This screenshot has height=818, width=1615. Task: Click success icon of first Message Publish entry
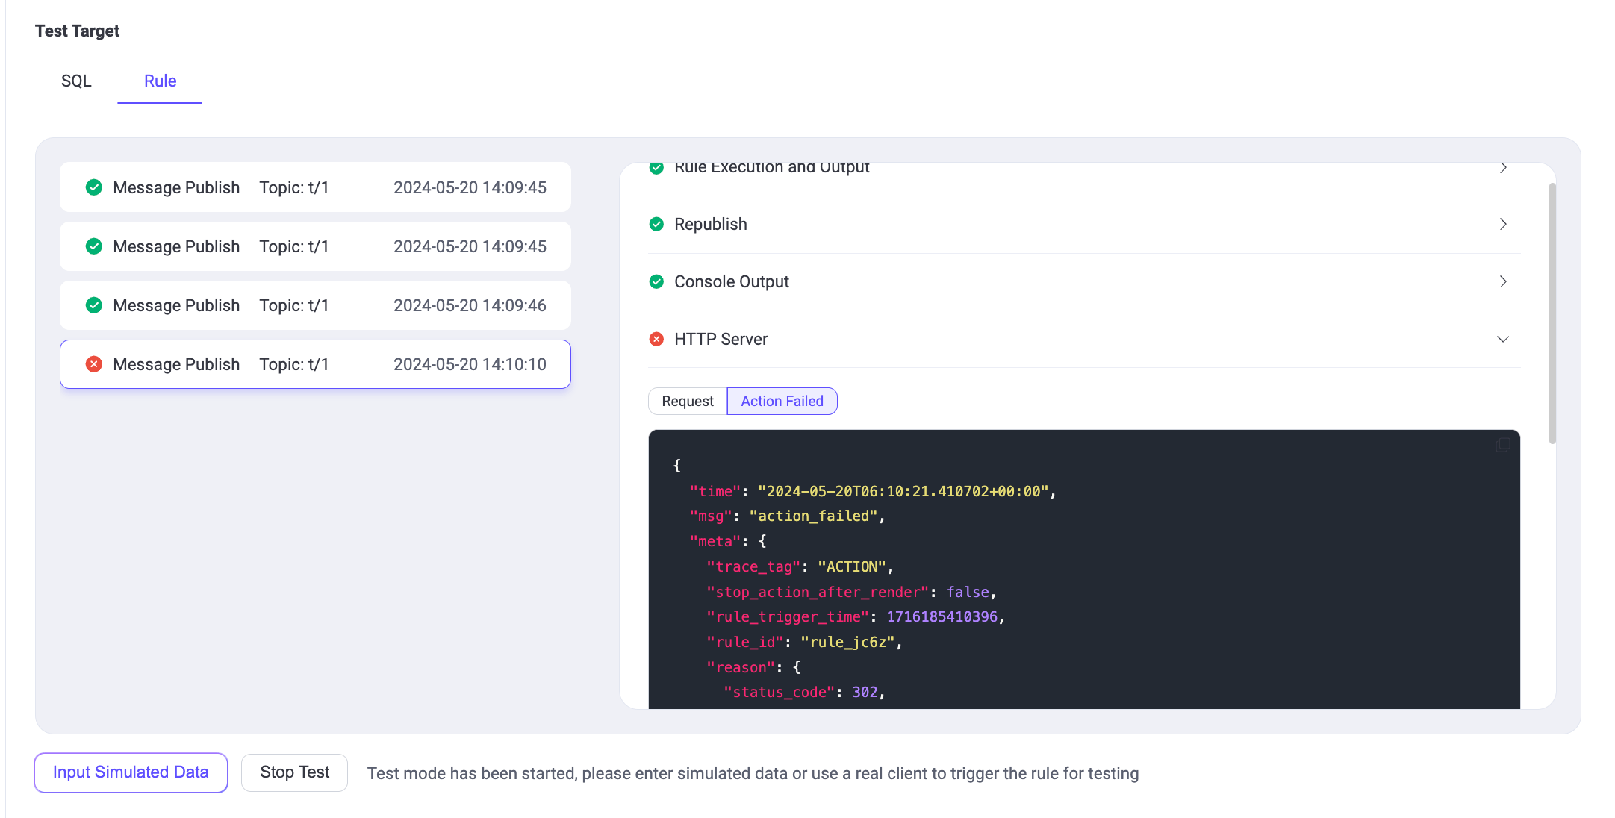pyautogui.click(x=94, y=187)
